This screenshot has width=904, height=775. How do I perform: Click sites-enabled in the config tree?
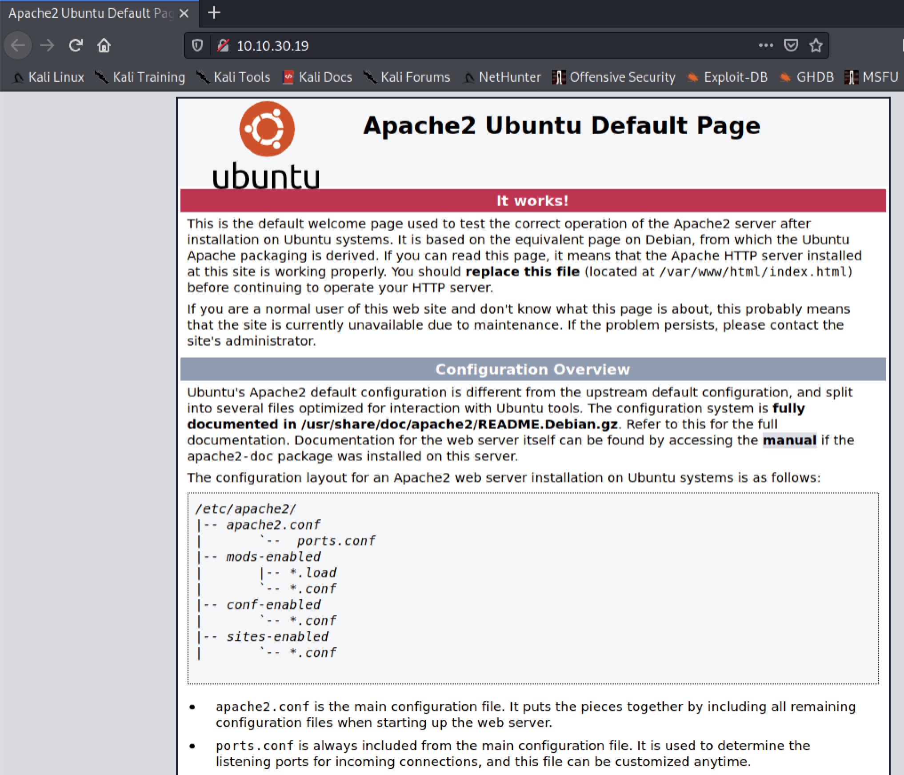coord(277,637)
